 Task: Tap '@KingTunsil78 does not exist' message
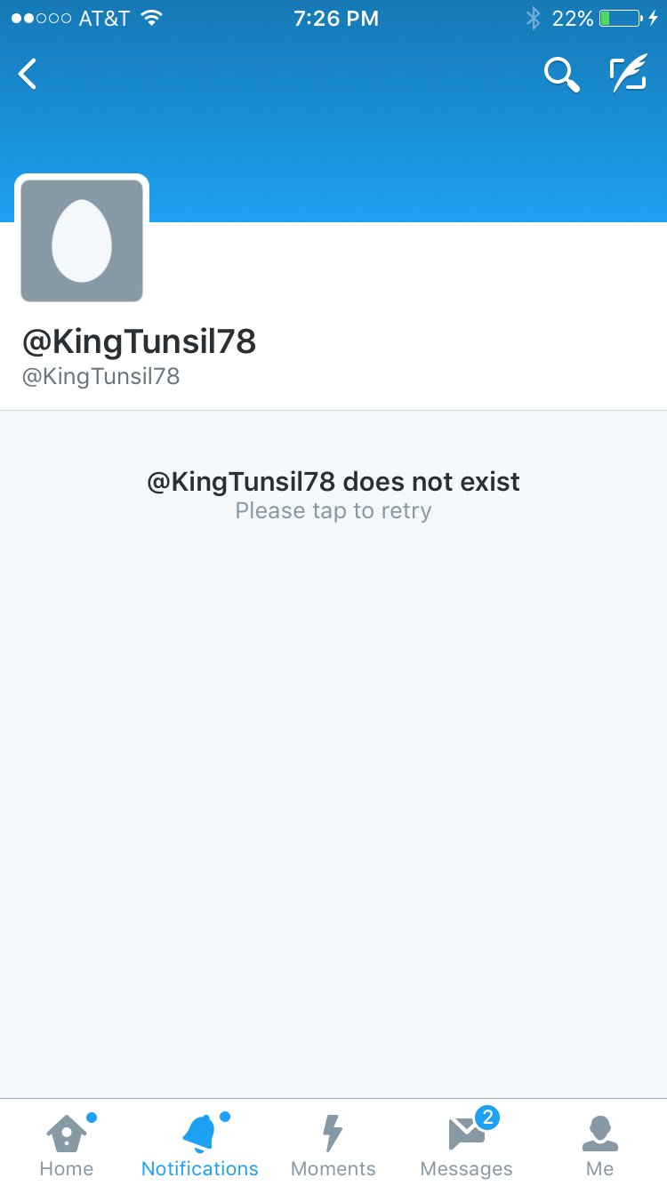(x=333, y=482)
